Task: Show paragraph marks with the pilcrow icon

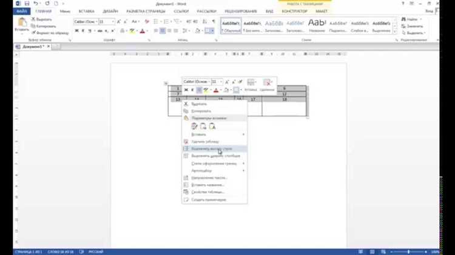Action: 214,22
